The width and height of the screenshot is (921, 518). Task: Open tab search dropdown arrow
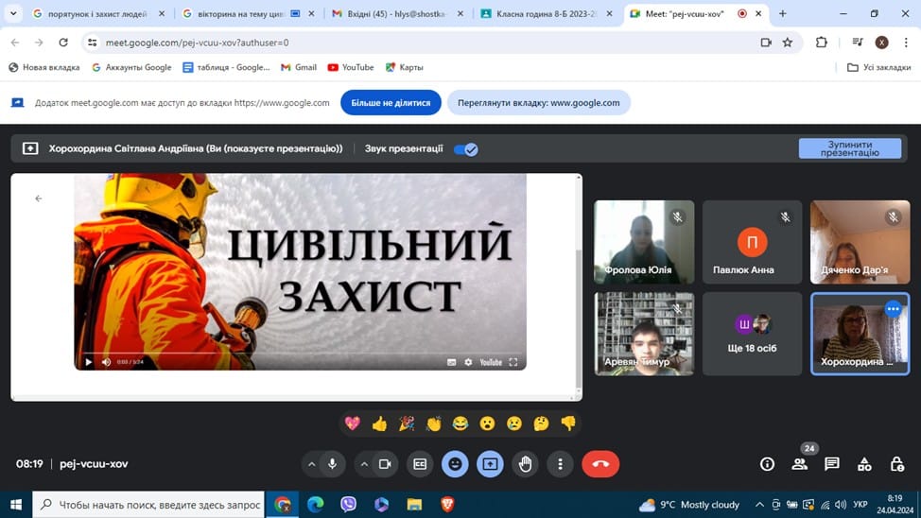(x=13, y=13)
